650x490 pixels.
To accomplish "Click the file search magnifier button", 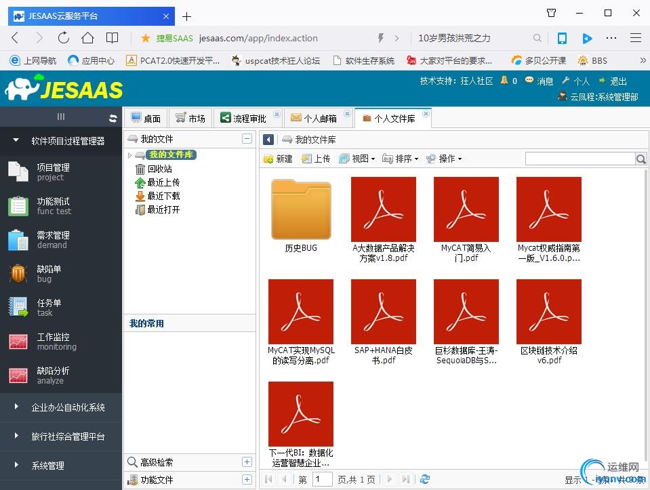I will click(641, 159).
